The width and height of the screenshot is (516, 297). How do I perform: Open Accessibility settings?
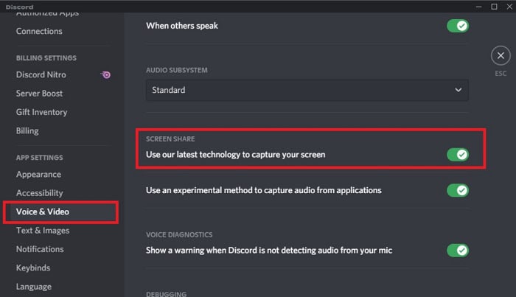pos(40,193)
